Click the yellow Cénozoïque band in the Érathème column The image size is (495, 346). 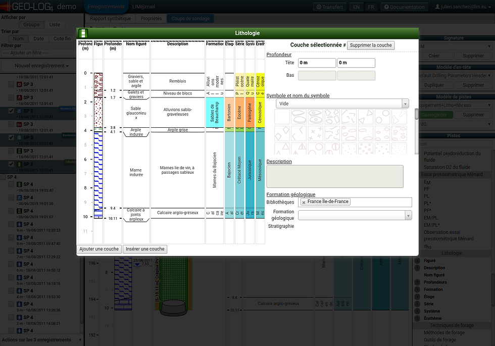pyautogui.click(x=260, y=112)
